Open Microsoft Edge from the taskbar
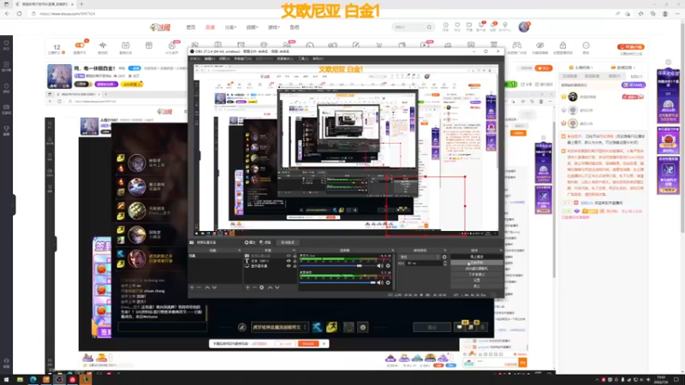Image resolution: width=685 pixels, height=385 pixels. [33, 380]
